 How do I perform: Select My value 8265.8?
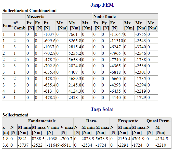pyautogui.click(x=75, y=41)
